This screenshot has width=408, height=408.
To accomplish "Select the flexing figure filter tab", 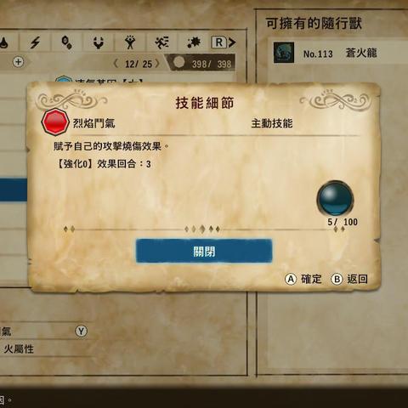I will pyautogui.click(x=130, y=42).
